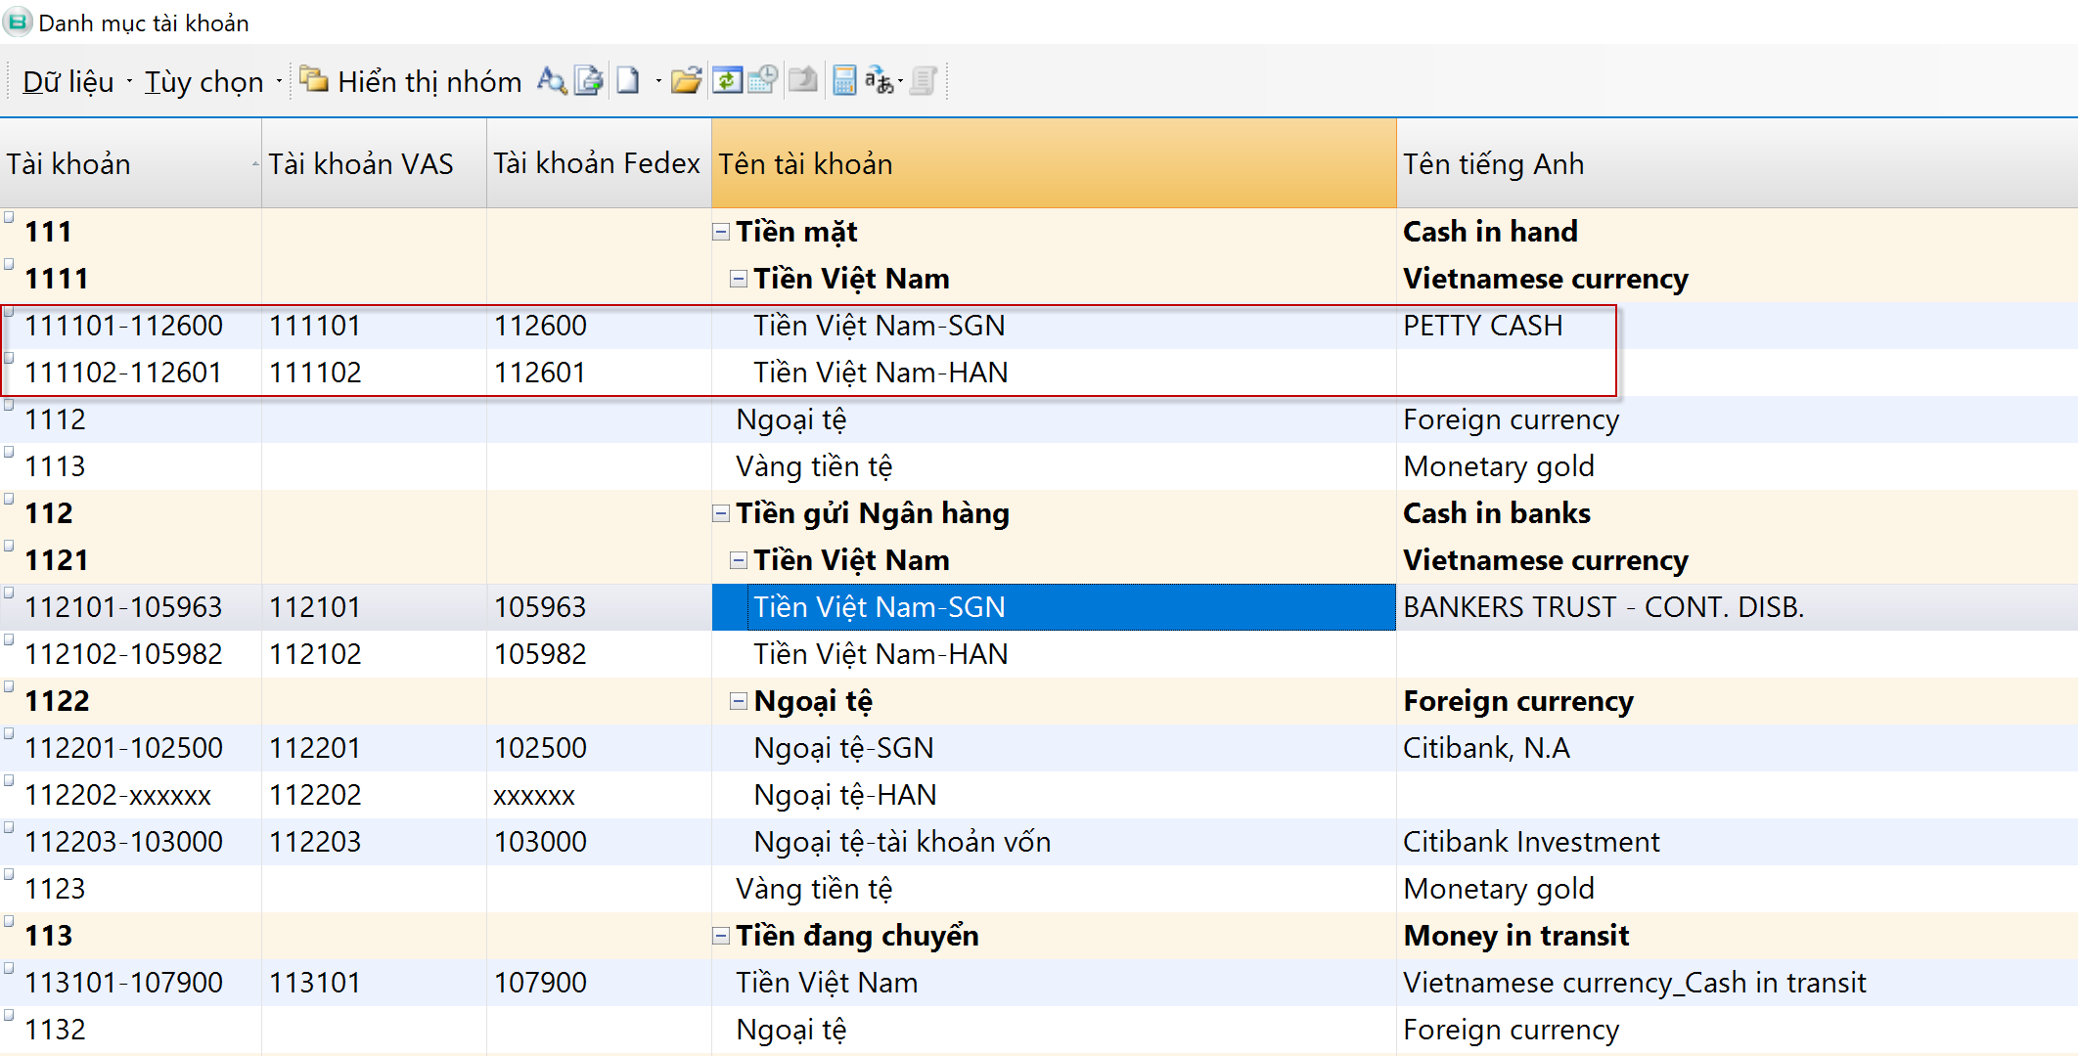Open the Find tool with magnifier icon
2078x1056 pixels.
click(552, 80)
